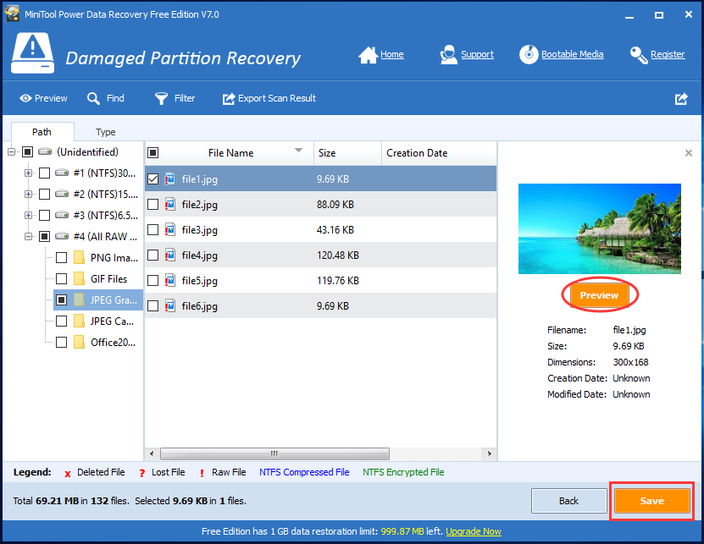Click the scrollbar right arrow
The image size is (704, 544).
(490, 453)
